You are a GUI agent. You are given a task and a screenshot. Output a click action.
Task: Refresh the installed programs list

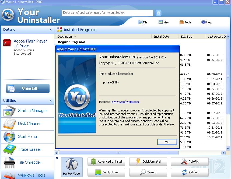[190, 172]
